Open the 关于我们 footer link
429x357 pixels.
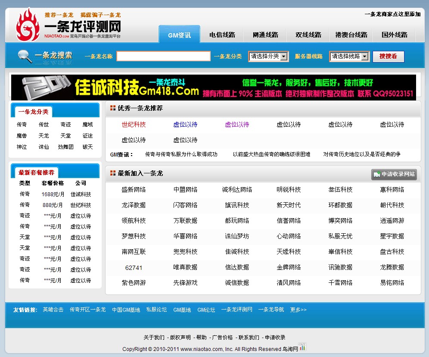click(x=154, y=337)
